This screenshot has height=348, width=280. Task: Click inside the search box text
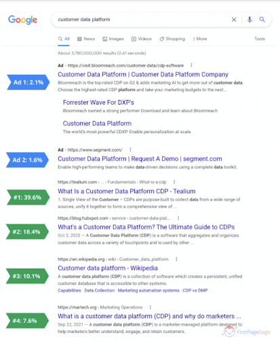(84, 20)
